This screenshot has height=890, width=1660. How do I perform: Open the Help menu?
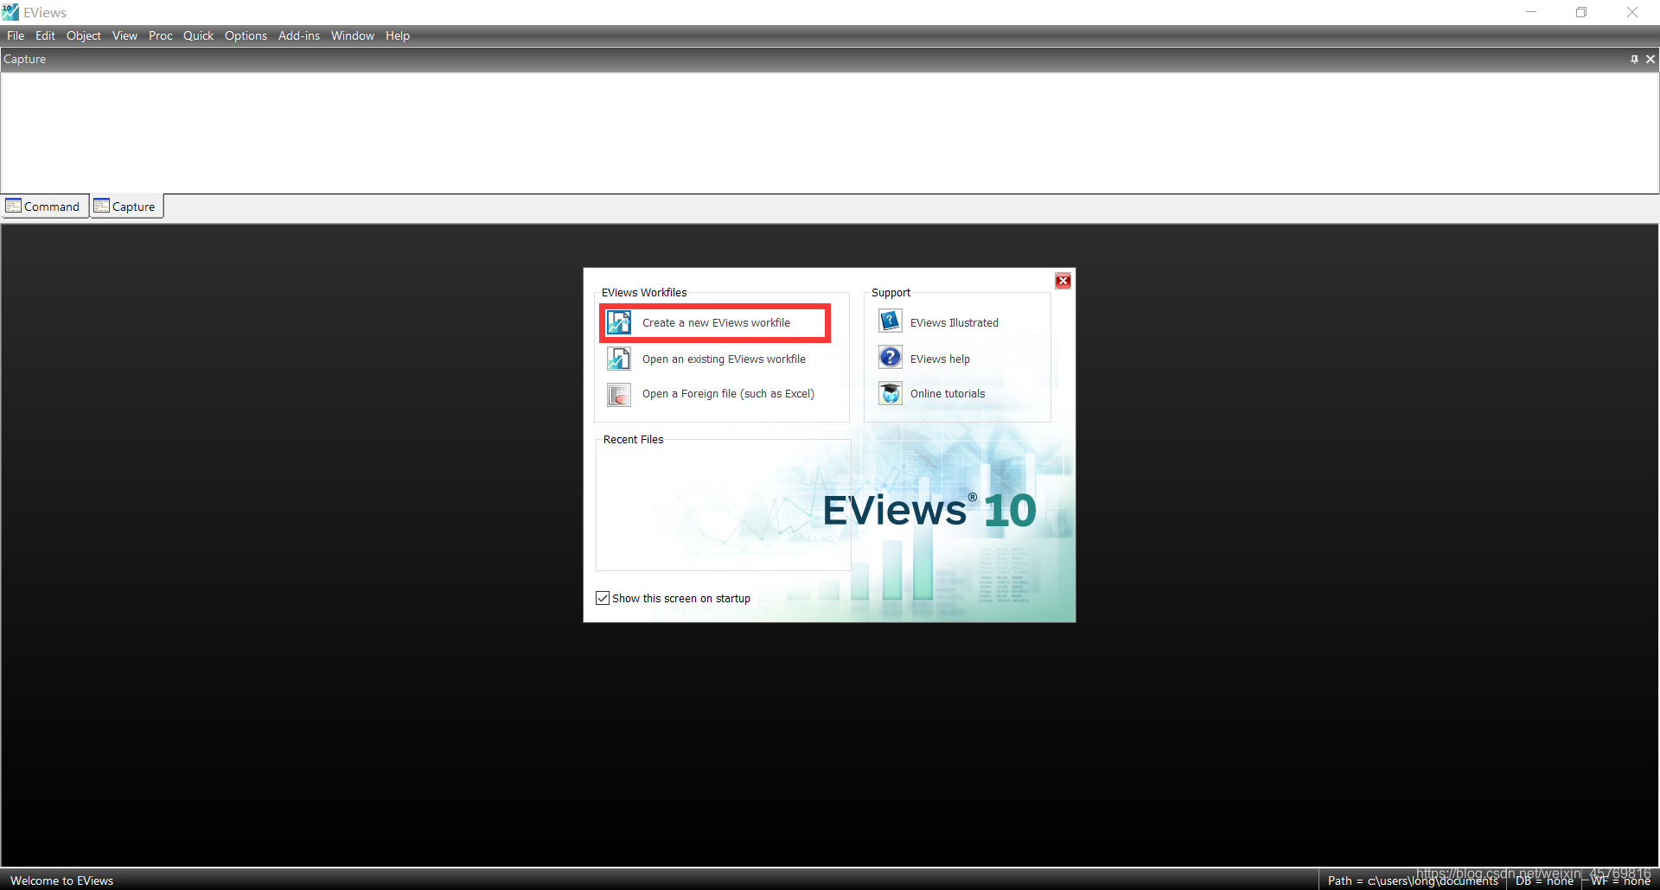click(x=398, y=35)
